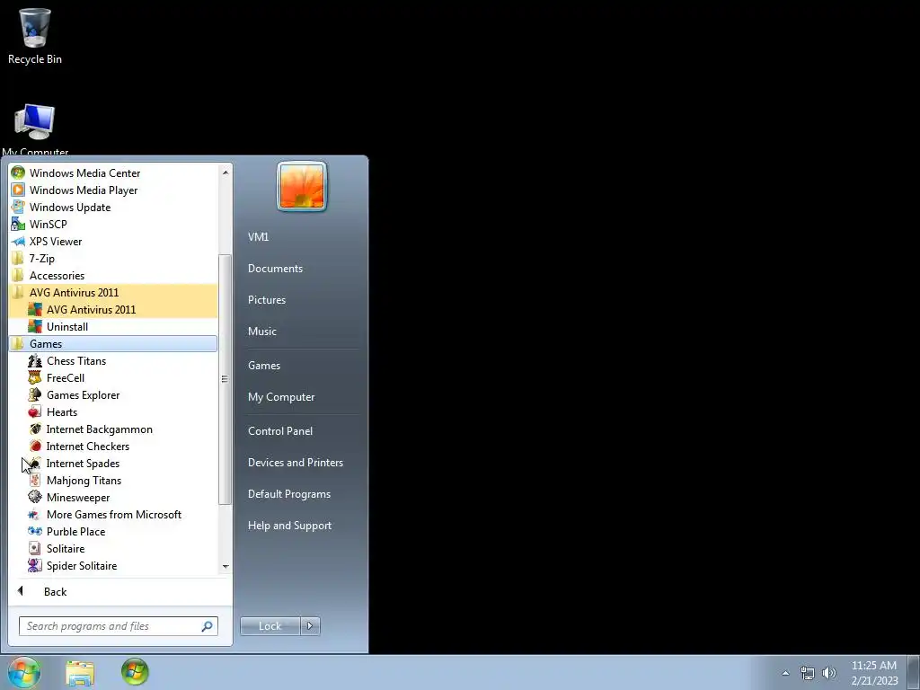Launch Internet Spades icon
The width and height of the screenshot is (920, 690).
35,463
